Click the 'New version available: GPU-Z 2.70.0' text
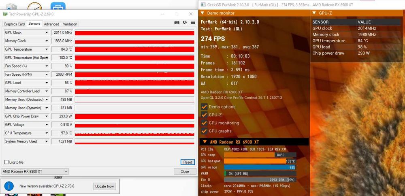This screenshot has width=405, height=196. coord(47,186)
